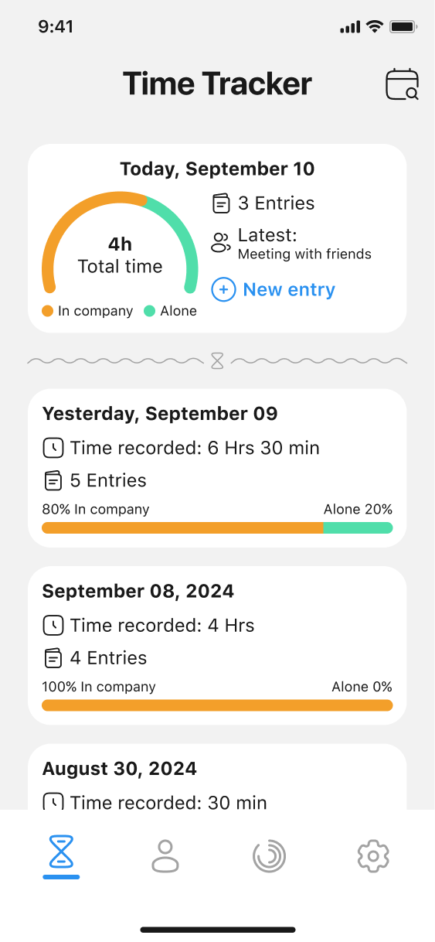This screenshot has height=942, width=435.
Task: Tap the plus circle icon for new entry
Action: (x=223, y=290)
